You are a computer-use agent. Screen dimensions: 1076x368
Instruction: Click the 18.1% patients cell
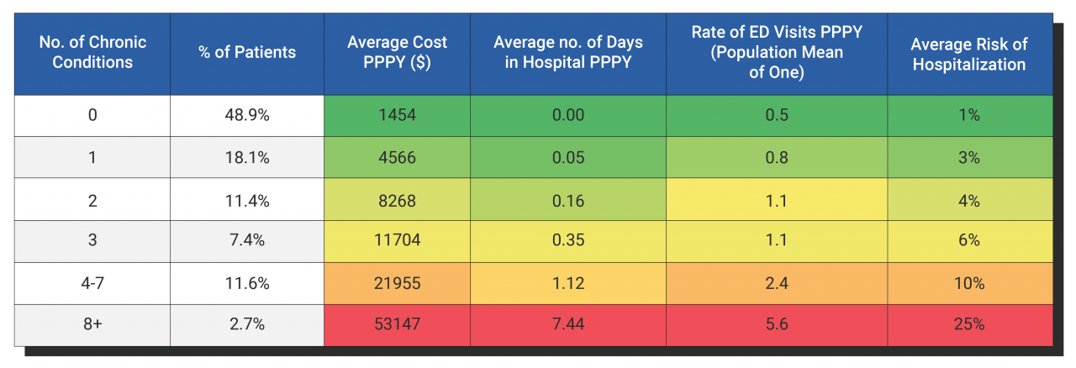click(247, 157)
